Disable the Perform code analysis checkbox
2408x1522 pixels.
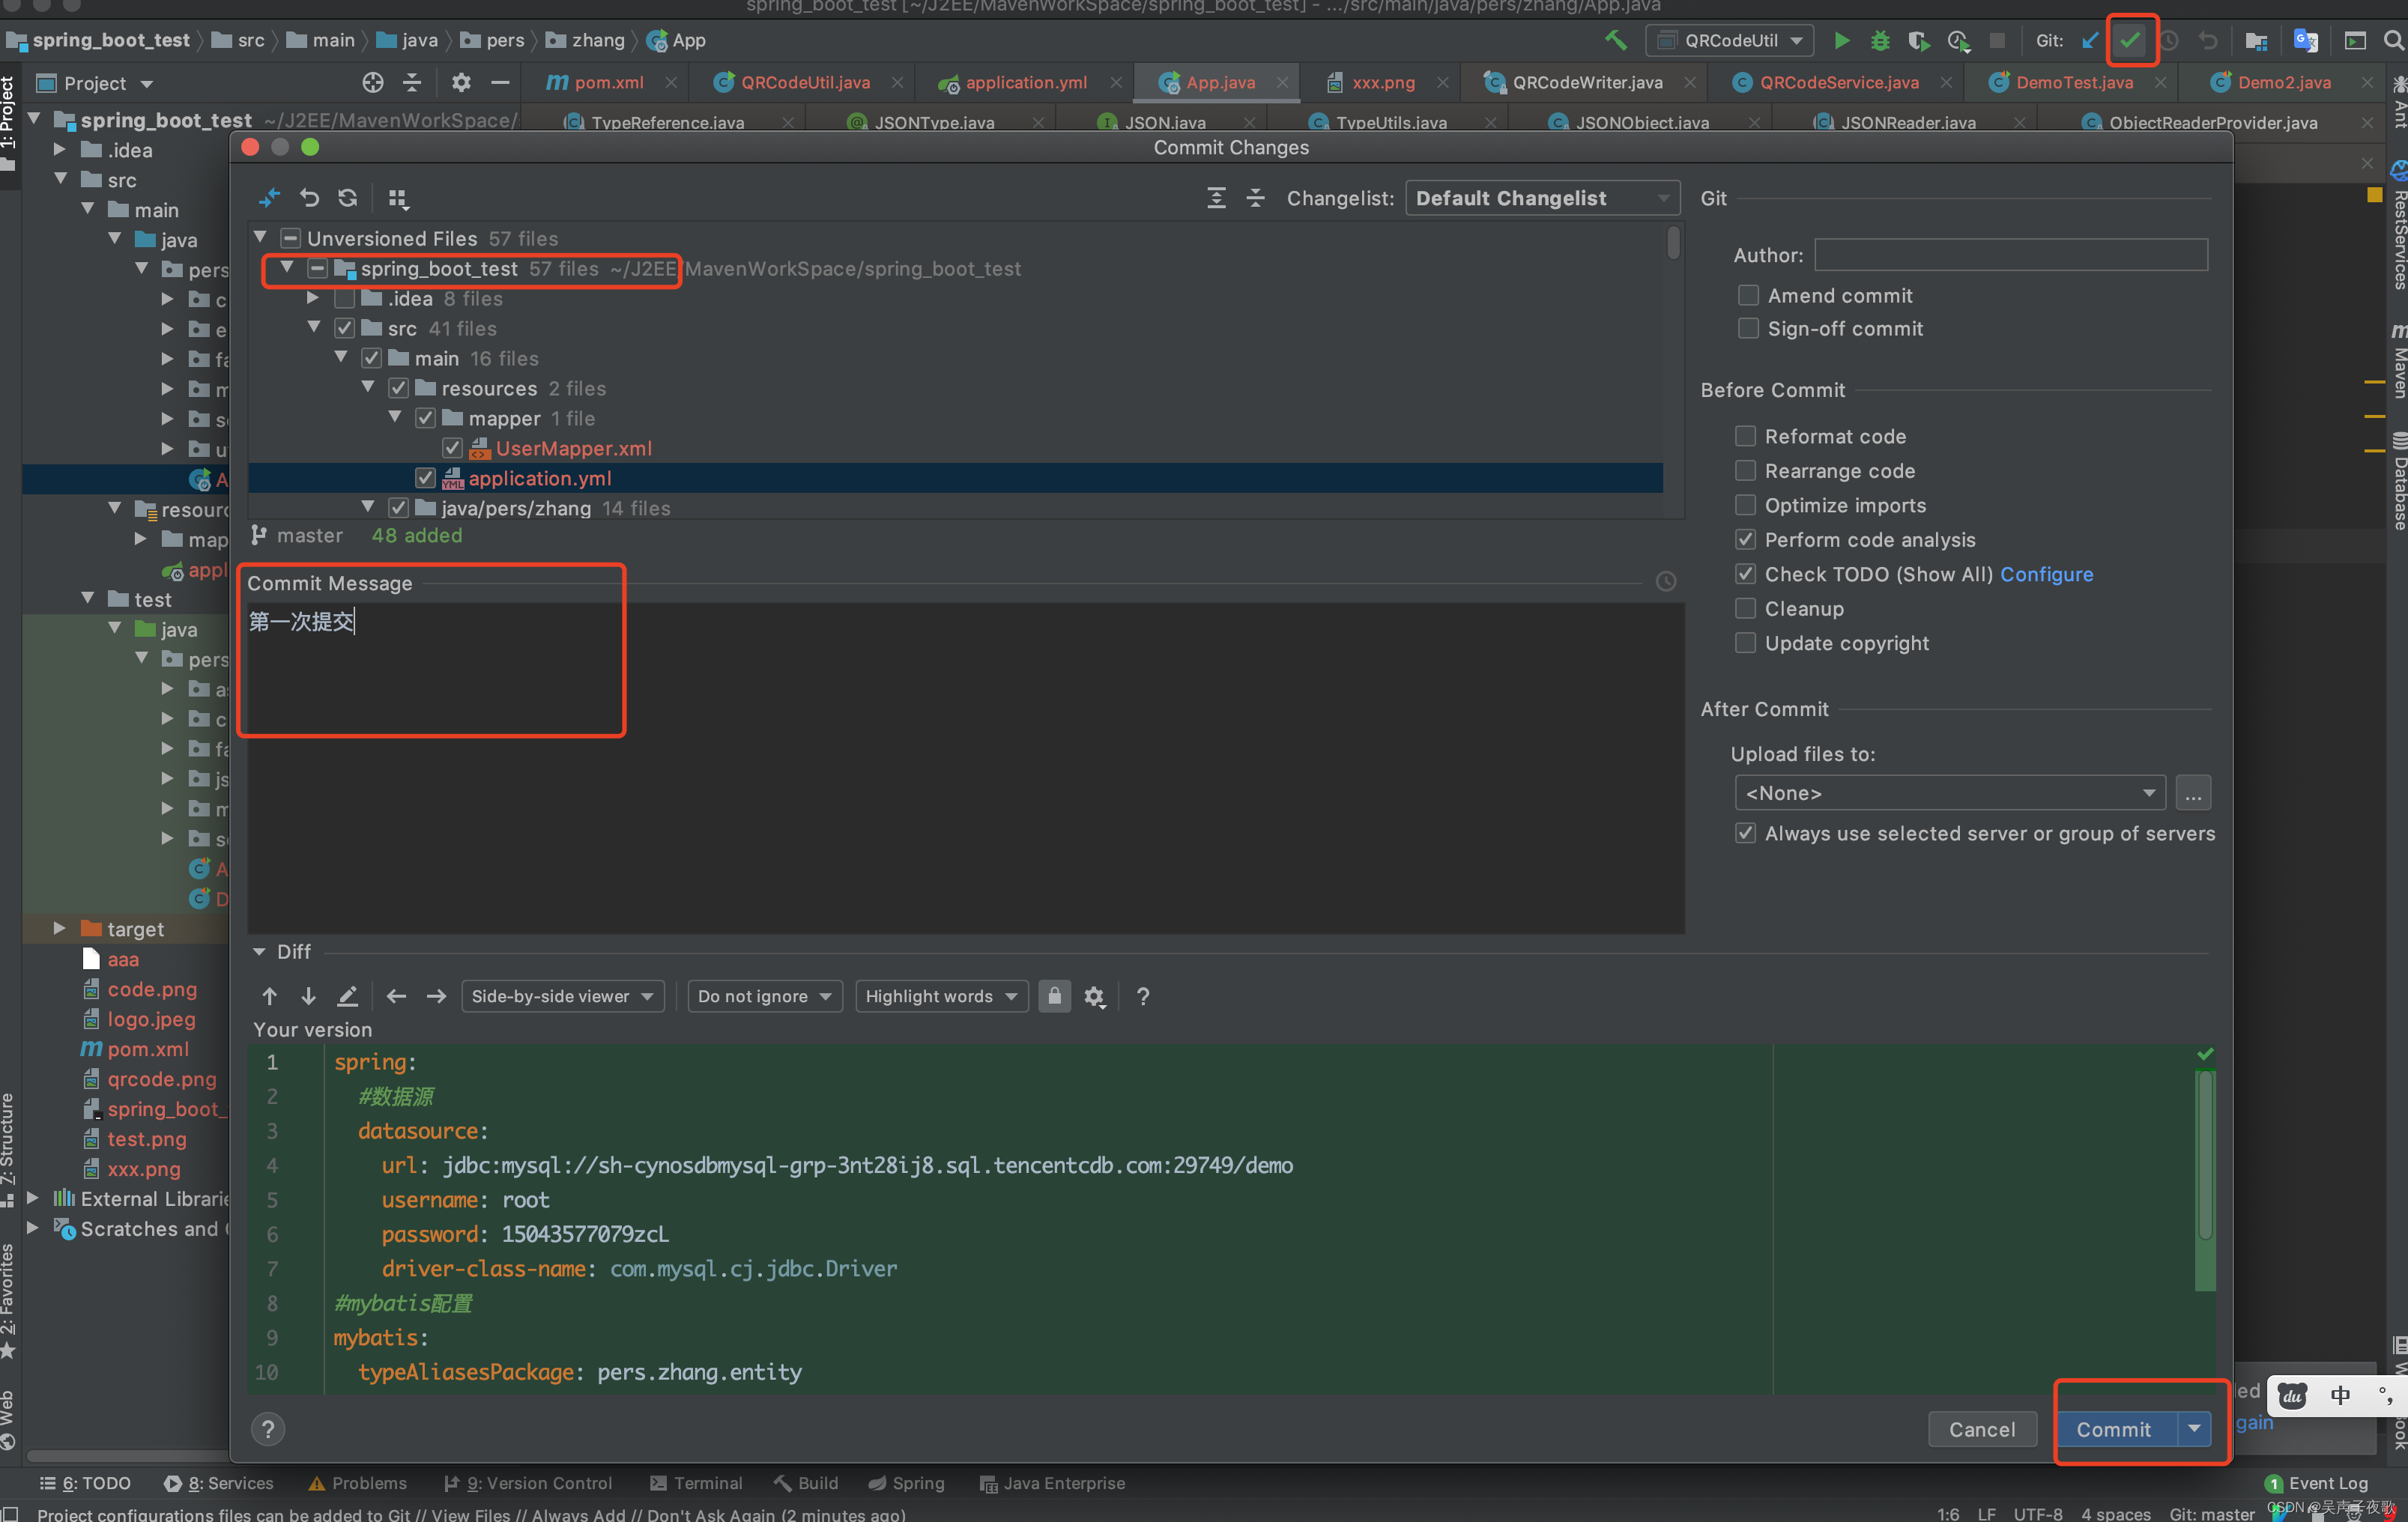(1745, 539)
